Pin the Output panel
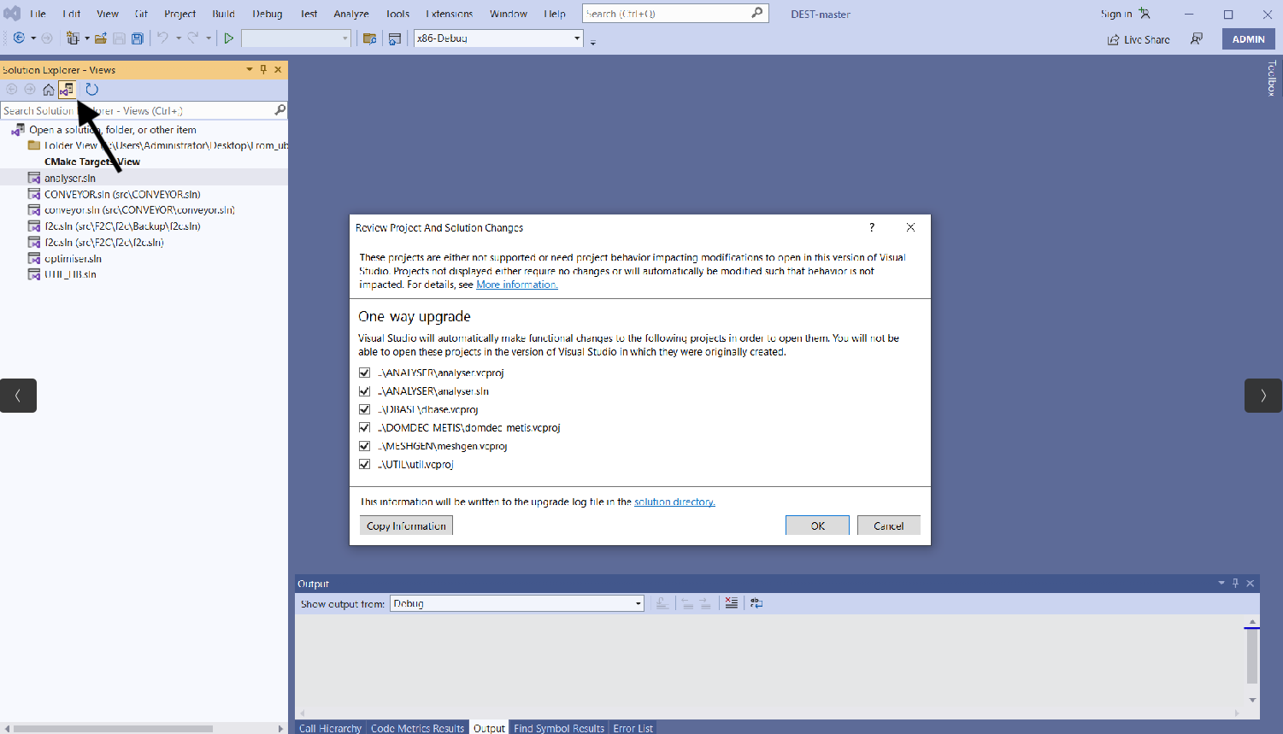 1235,583
